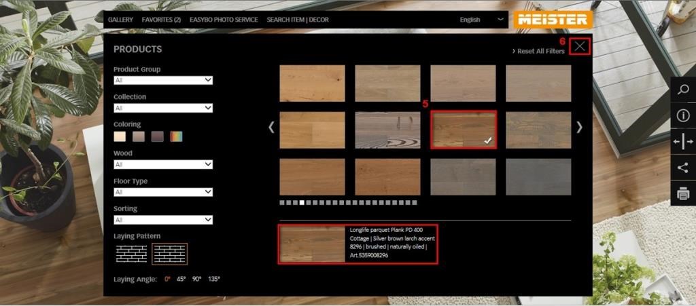Click Reset All Filters link
This screenshot has height=306, width=696.
[x=539, y=52]
